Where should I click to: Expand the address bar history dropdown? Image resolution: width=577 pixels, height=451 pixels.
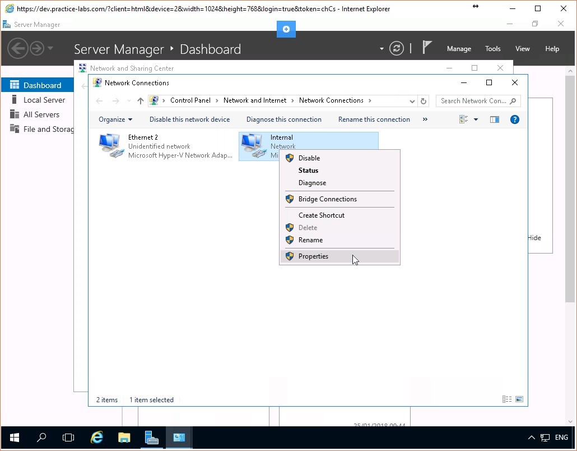click(412, 100)
